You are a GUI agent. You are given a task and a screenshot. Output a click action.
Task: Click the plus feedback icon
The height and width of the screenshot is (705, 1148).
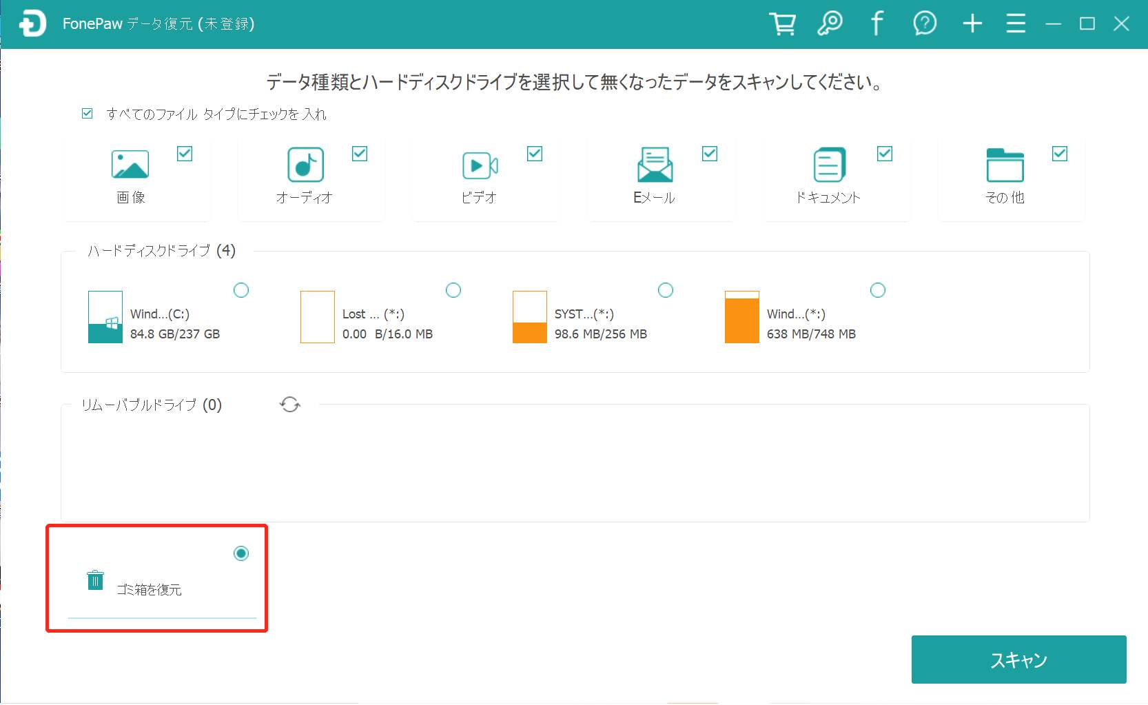tap(972, 23)
